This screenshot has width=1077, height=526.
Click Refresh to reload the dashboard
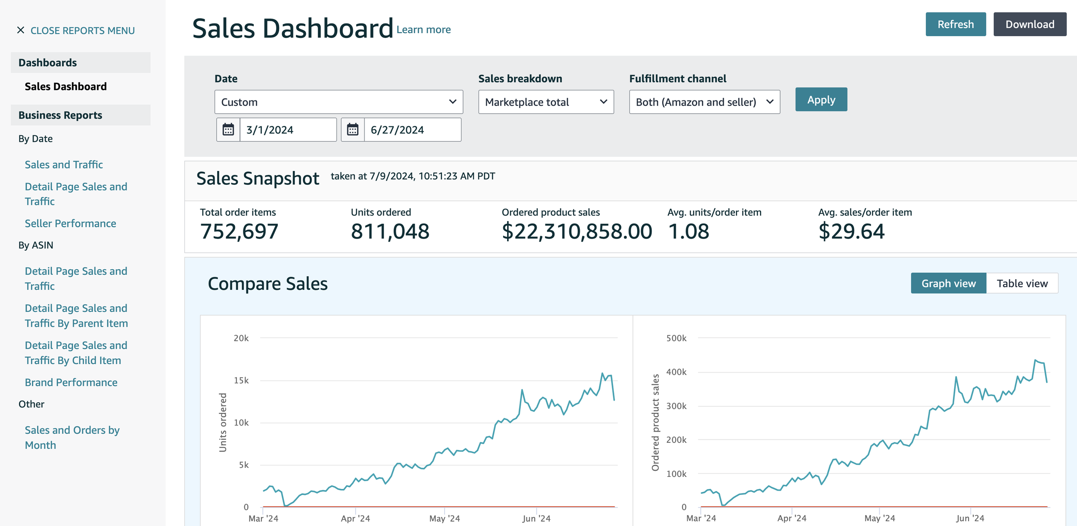click(956, 24)
